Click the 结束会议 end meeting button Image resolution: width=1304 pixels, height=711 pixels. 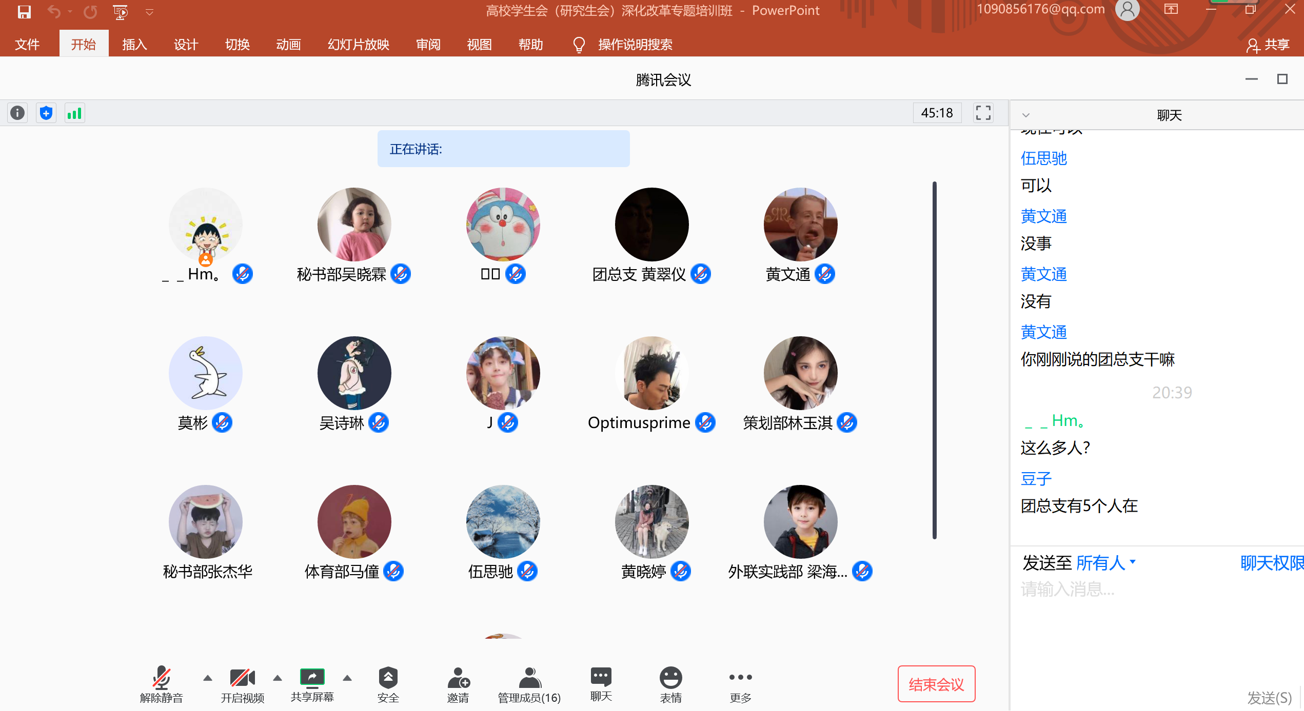pyautogui.click(x=936, y=684)
